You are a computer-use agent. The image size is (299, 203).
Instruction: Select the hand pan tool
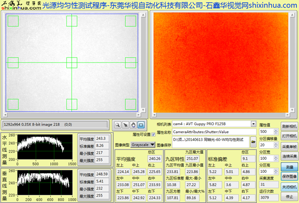coord(133,125)
